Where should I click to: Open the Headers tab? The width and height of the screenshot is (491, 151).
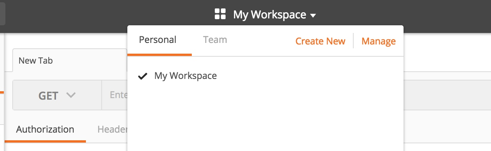pyautogui.click(x=112, y=130)
